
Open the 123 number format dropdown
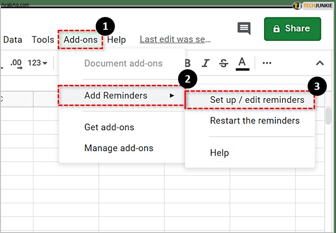38,63
